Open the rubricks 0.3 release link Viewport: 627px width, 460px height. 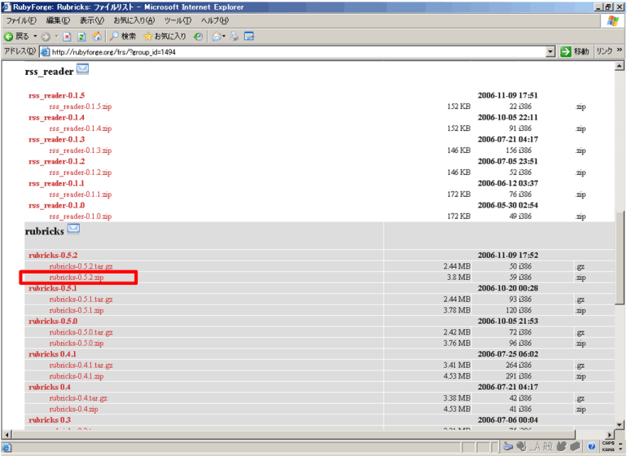point(50,420)
